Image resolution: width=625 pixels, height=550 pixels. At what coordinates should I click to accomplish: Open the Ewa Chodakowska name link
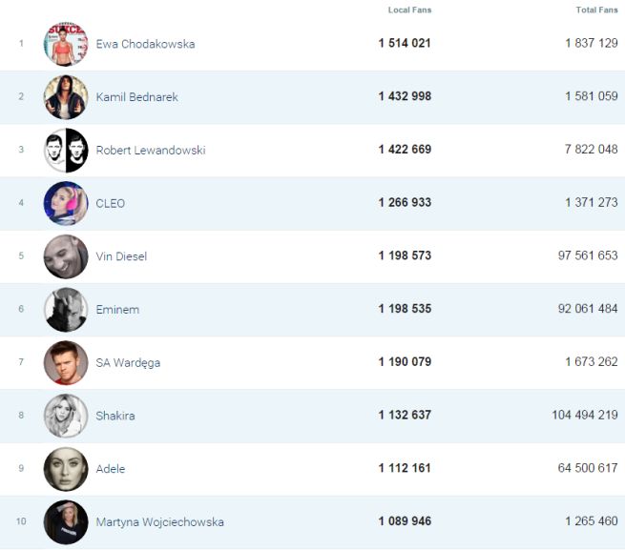[145, 44]
